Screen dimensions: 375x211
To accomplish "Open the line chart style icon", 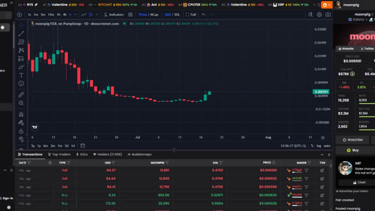I will pyautogui.click(x=84, y=15).
